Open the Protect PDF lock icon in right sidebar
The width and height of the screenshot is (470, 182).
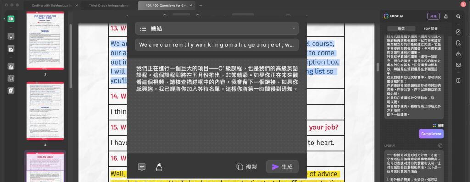click(x=459, y=43)
